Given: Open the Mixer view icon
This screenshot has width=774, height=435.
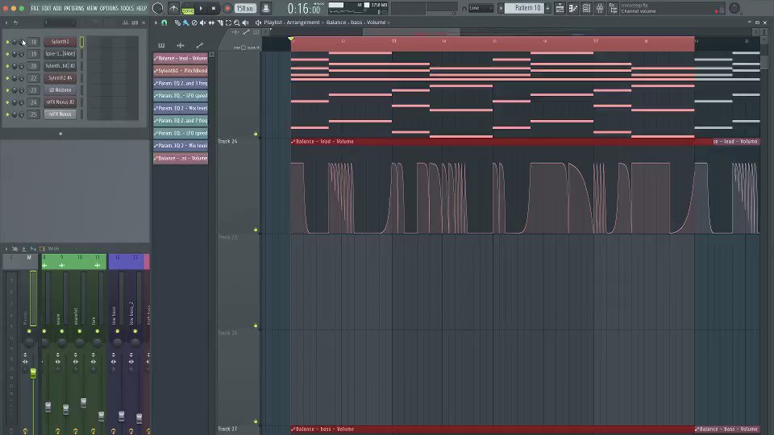Looking at the screenshot, I should point(600,8).
